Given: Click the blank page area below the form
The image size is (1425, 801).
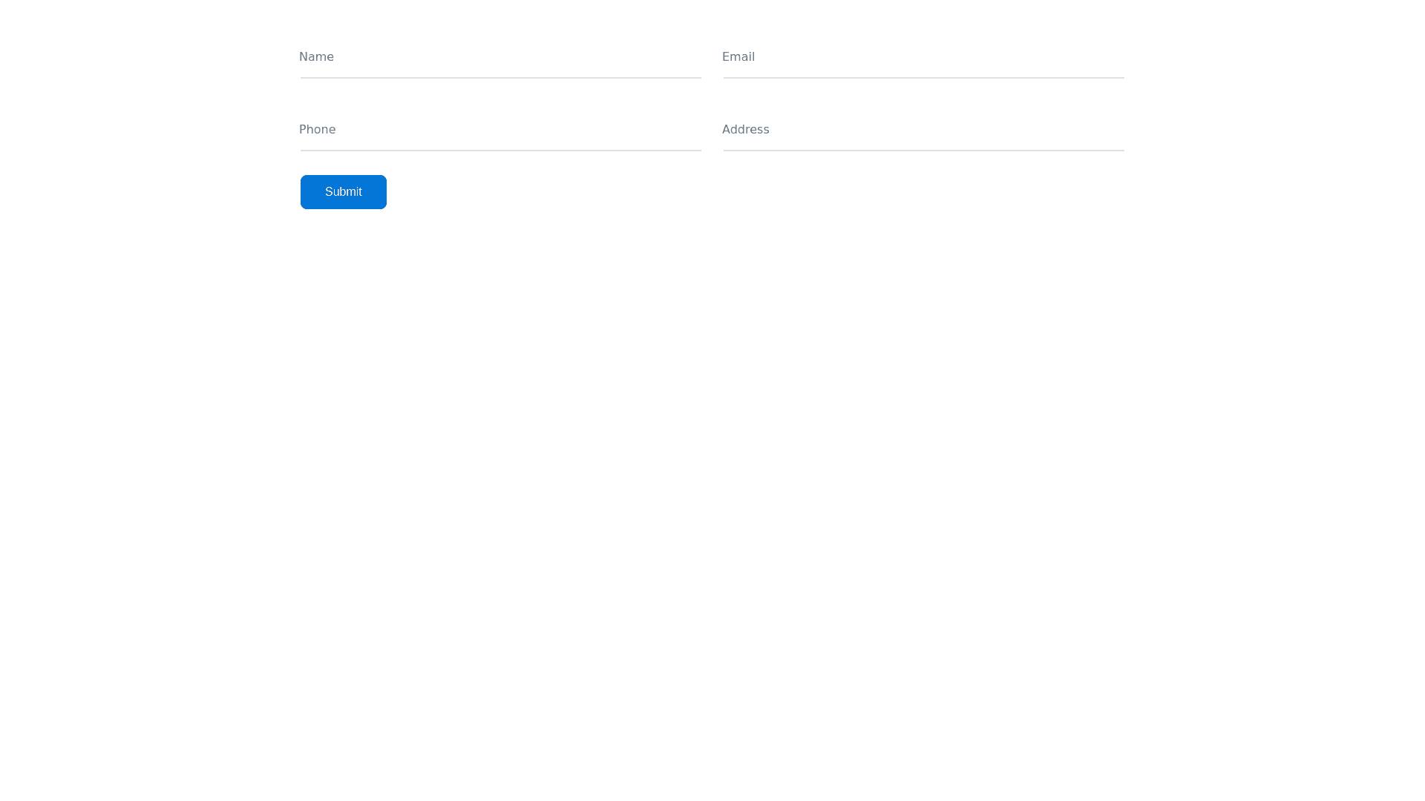Looking at the screenshot, I should [712, 482].
